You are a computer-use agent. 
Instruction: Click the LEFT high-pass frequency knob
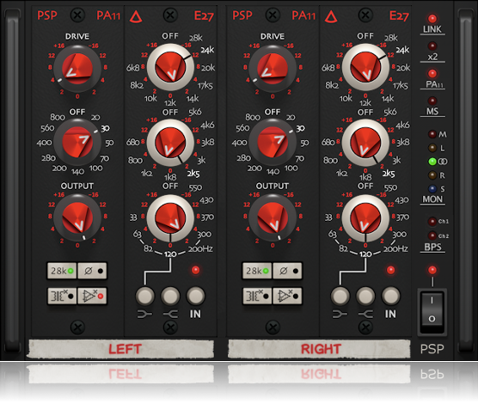click(77, 143)
